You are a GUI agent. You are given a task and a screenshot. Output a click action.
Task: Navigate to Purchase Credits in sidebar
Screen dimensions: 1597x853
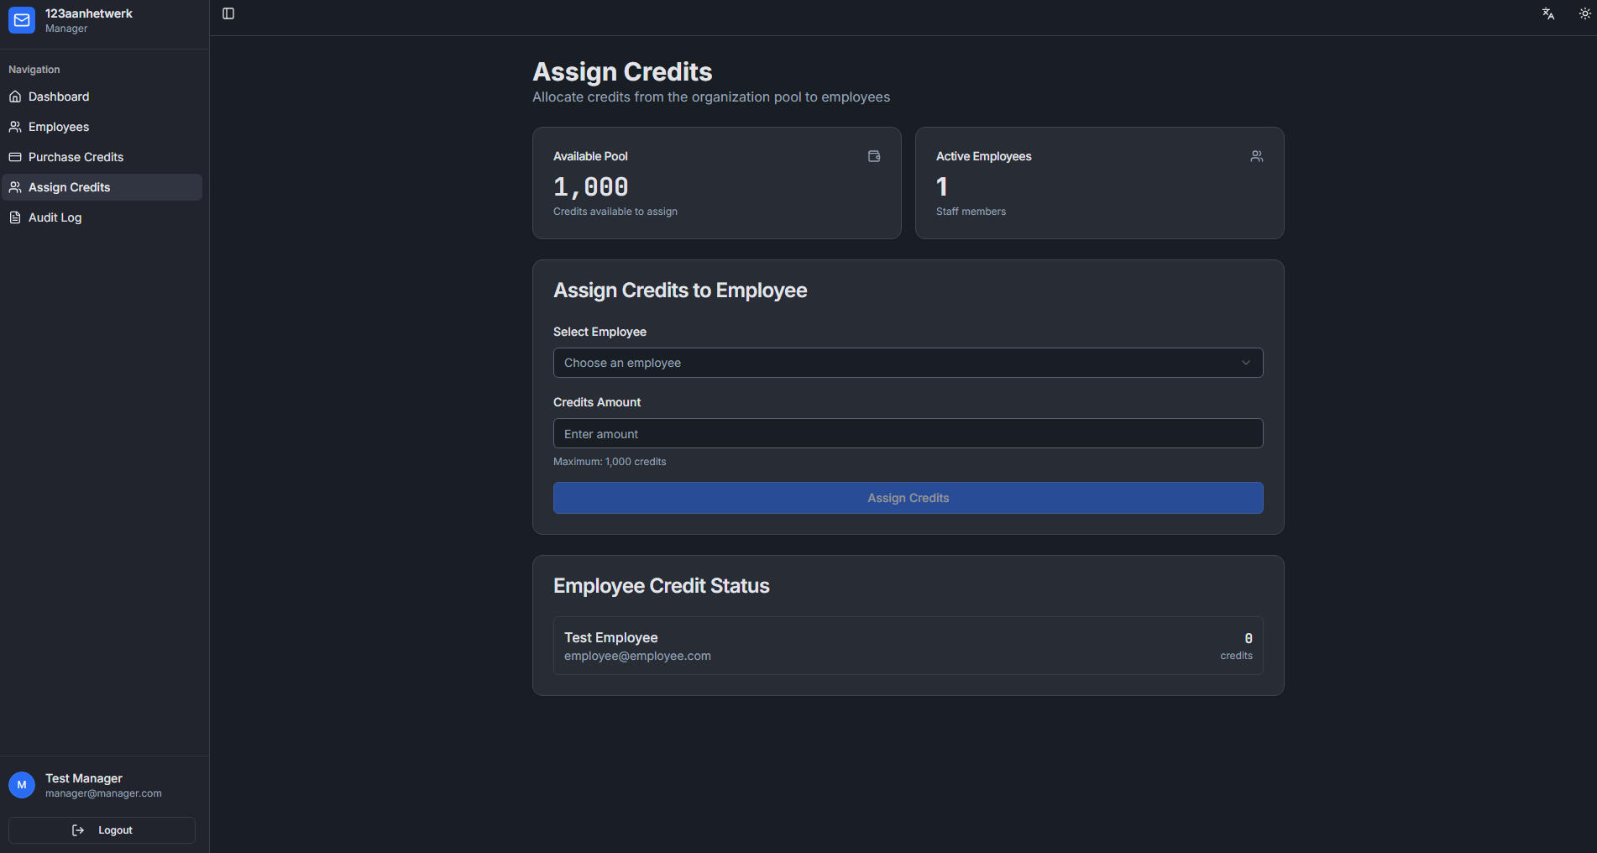point(76,157)
